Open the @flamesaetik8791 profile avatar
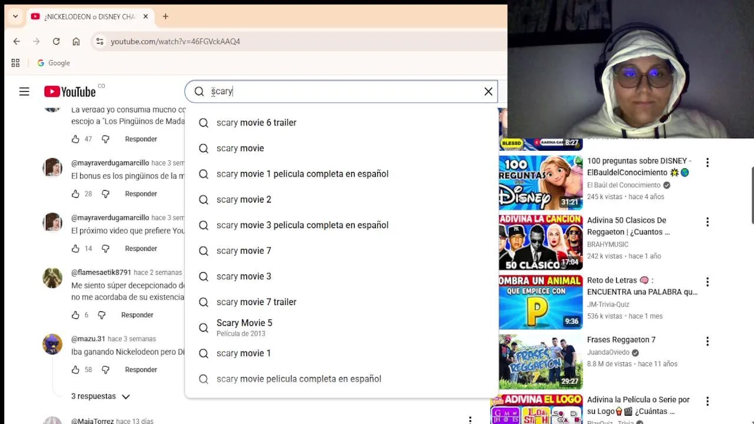Image resolution: width=754 pixels, height=424 pixels. [x=52, y=278]
